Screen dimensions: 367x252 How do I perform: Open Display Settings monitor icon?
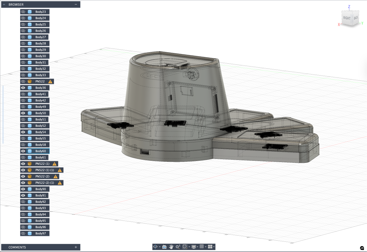pos(194,247)
